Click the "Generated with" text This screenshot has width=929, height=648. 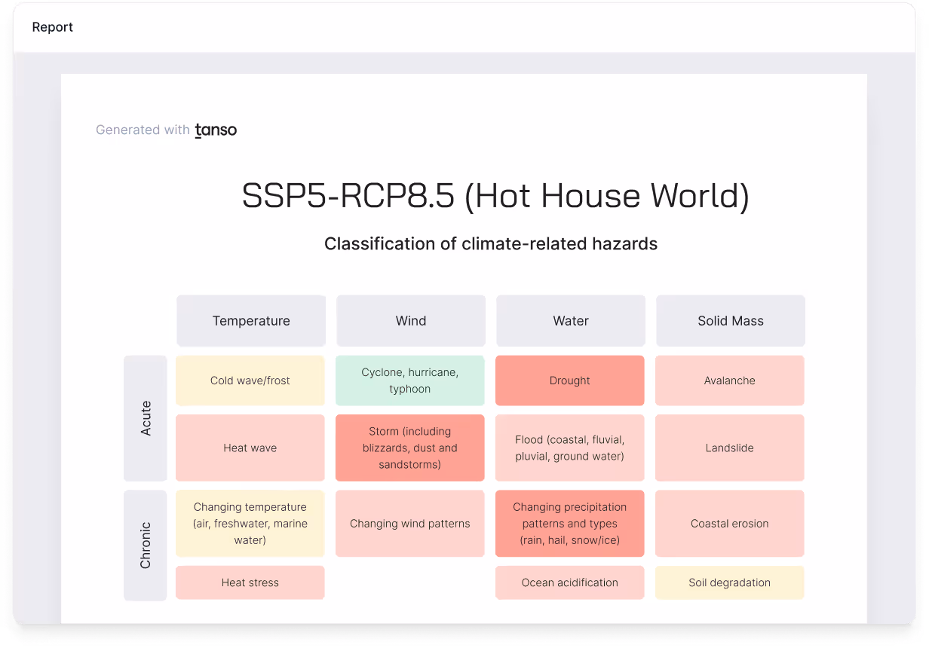(x=143, y=130)
